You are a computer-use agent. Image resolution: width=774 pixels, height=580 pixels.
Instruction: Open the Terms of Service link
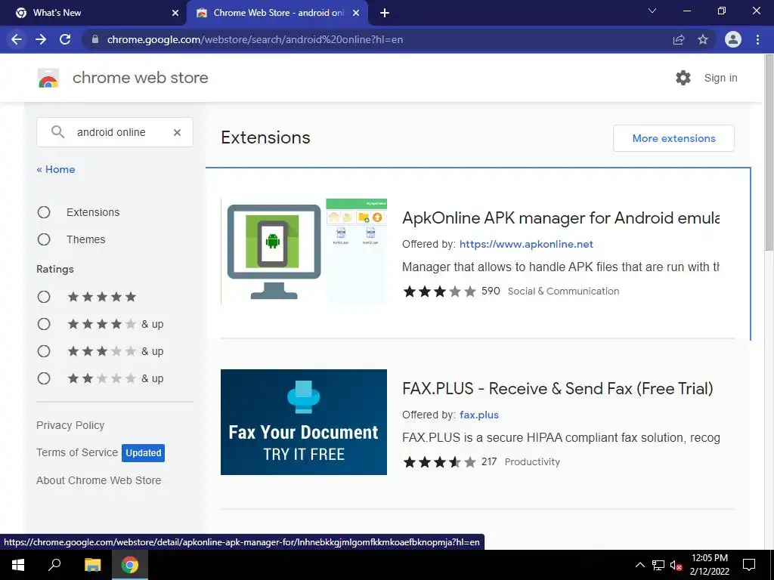[77, 452]
